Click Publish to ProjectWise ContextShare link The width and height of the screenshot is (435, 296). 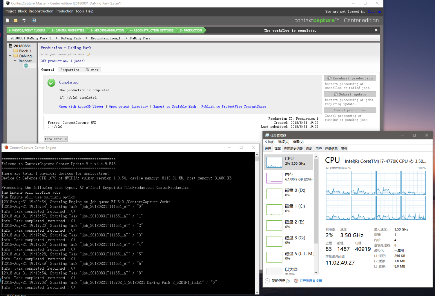coord(234,107)
